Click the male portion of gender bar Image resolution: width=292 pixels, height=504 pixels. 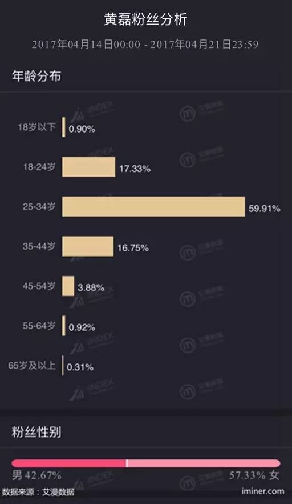point(68,463)
